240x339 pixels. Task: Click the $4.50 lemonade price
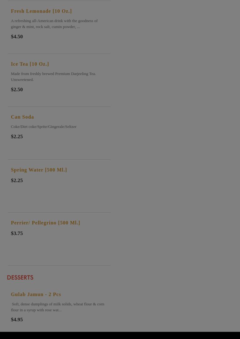(x=17, y=36)
